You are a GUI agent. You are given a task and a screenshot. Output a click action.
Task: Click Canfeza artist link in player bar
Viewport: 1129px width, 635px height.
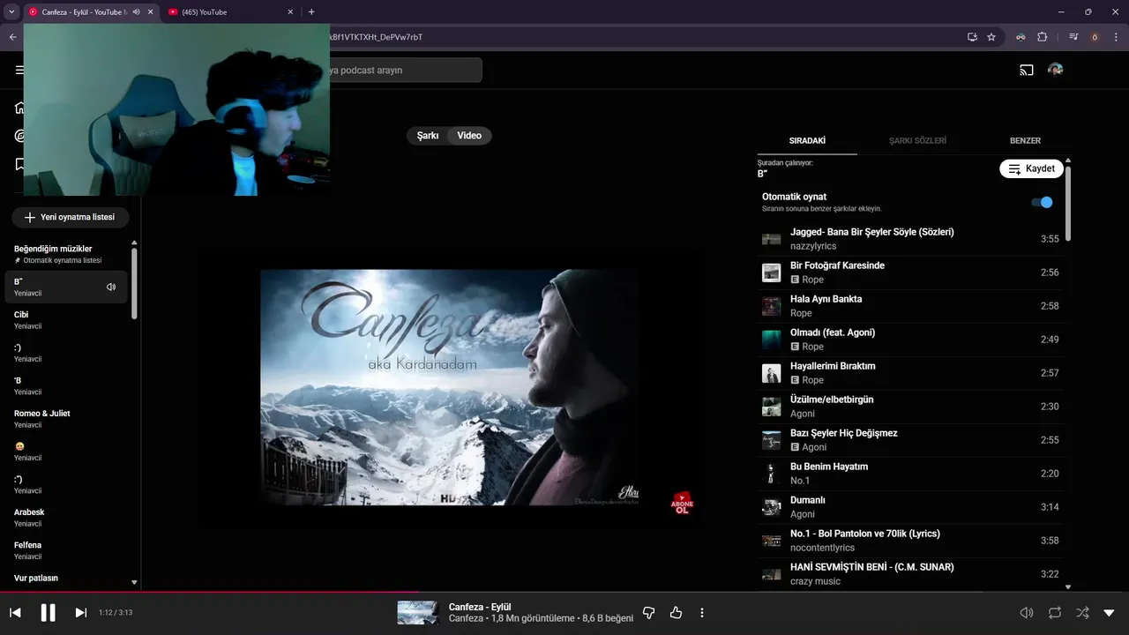click(x=466, y=619)
